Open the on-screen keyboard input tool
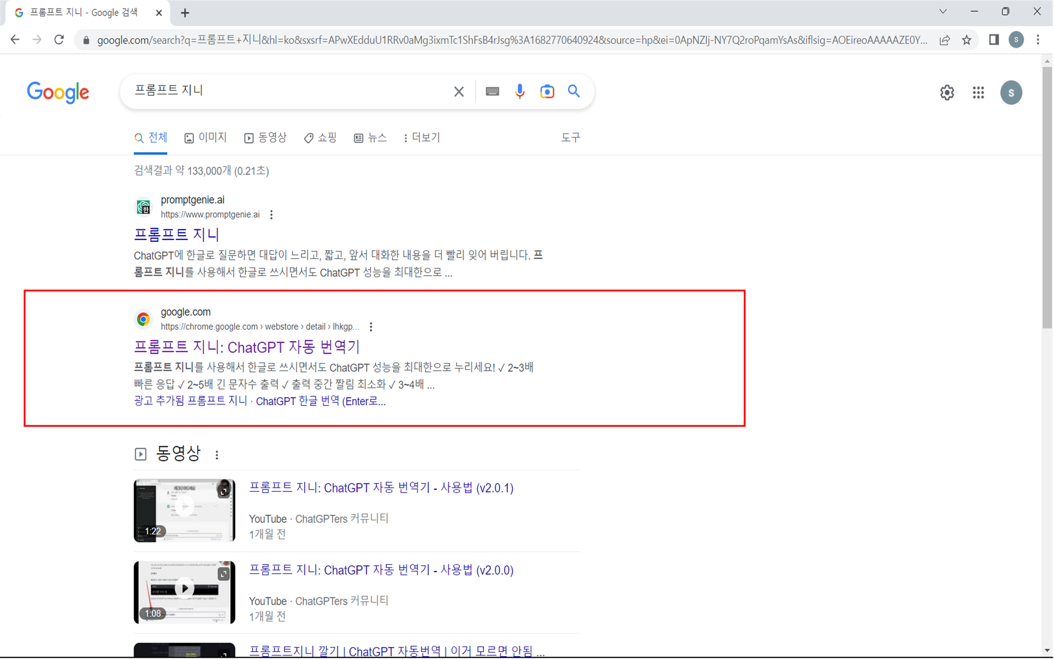This screenshot has height=659, width=1054. 492,91
